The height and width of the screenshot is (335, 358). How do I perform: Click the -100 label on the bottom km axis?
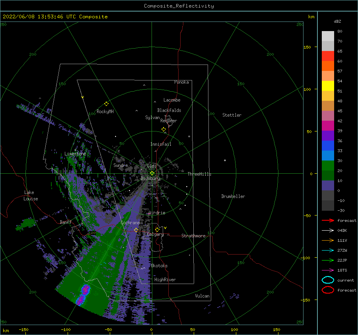tap(66, 329)
